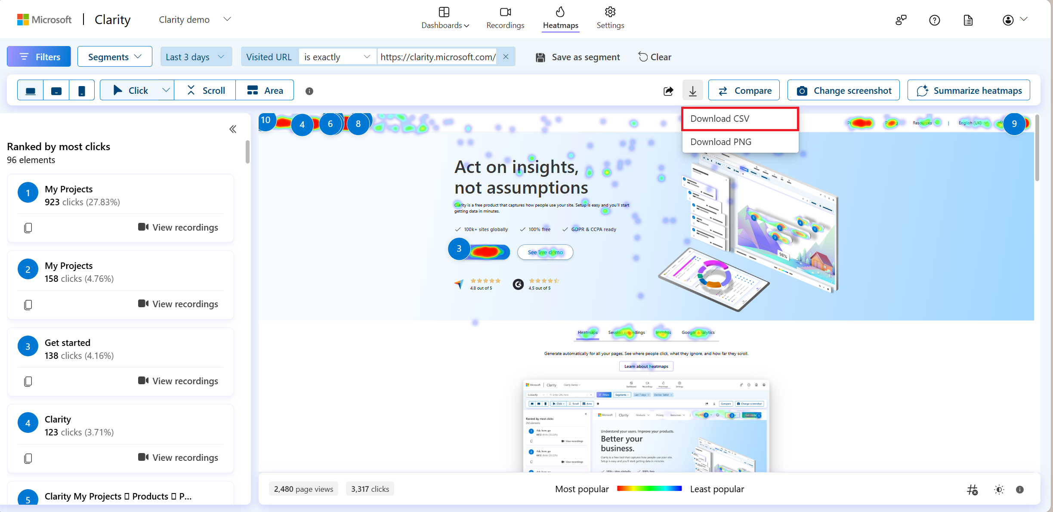The image size is (1053, 512).
Task: View recordings for Get started element
Action: pyautogui.click(x=178, y=381)
